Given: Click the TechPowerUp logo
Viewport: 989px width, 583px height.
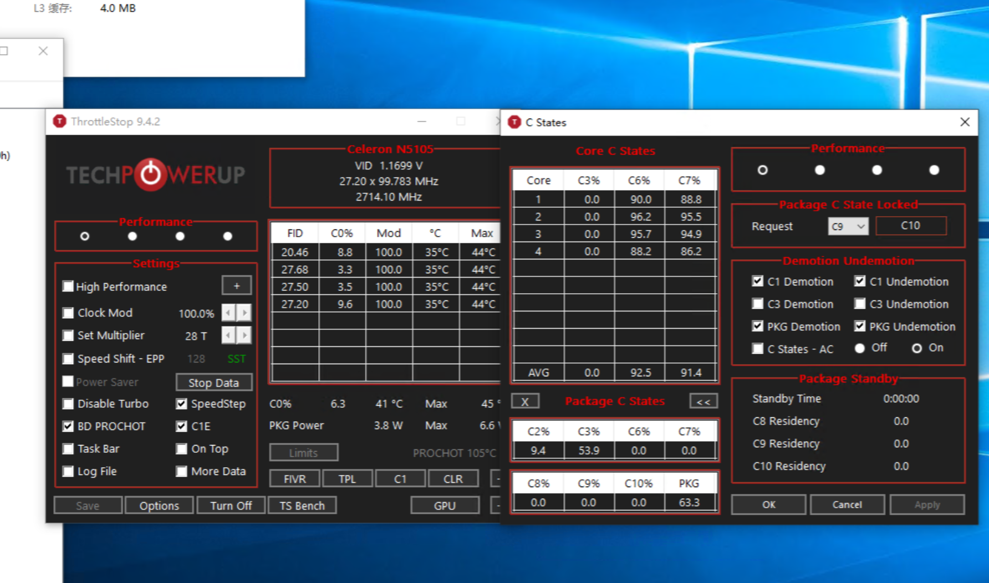Looking at the screenshot, I should point(156,175).
